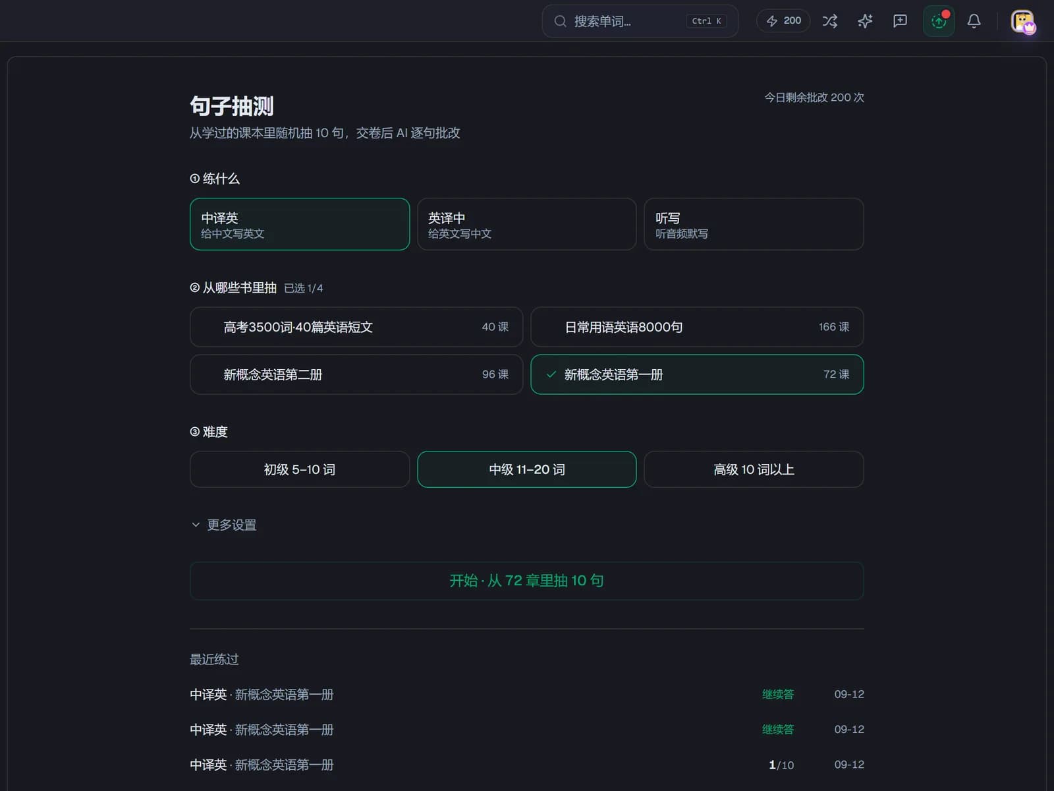Click the green update icon with red dot

pyautogui.click(x=939, y=21)
